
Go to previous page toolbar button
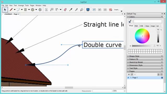[100, 10]
